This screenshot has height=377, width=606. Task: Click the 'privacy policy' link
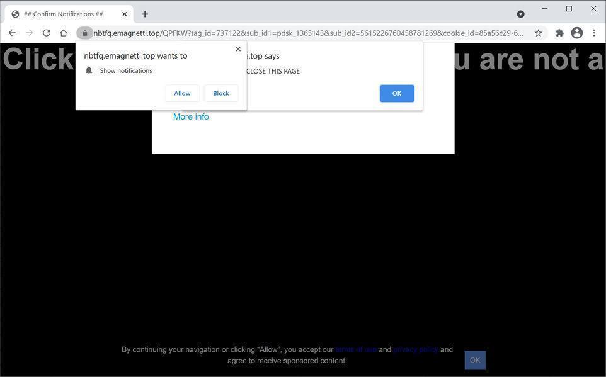click(x=415, y=349)
